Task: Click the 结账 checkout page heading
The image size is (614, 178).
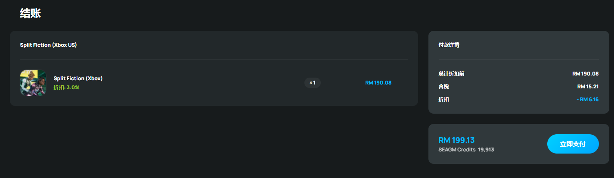Action: pos(30,13)
